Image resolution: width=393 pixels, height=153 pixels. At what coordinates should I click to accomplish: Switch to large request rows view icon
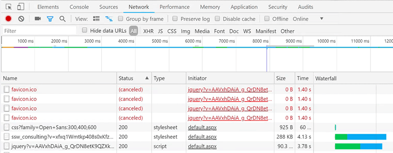tap(96, 19)
